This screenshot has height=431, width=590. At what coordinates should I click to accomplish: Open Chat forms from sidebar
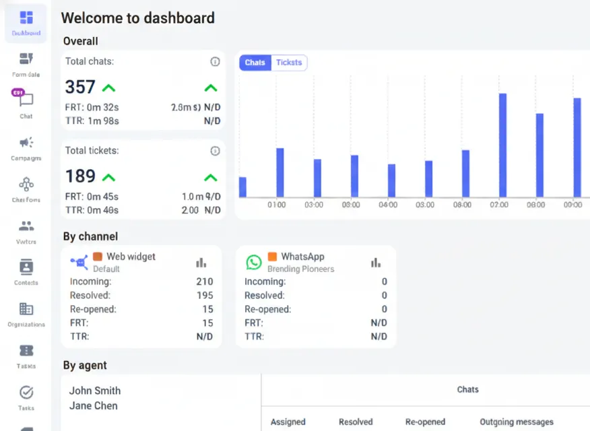click(x=26, y=190)
